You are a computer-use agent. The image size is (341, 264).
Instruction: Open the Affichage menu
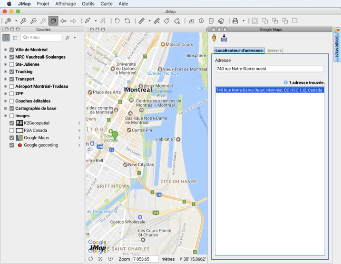pos(65,4)
